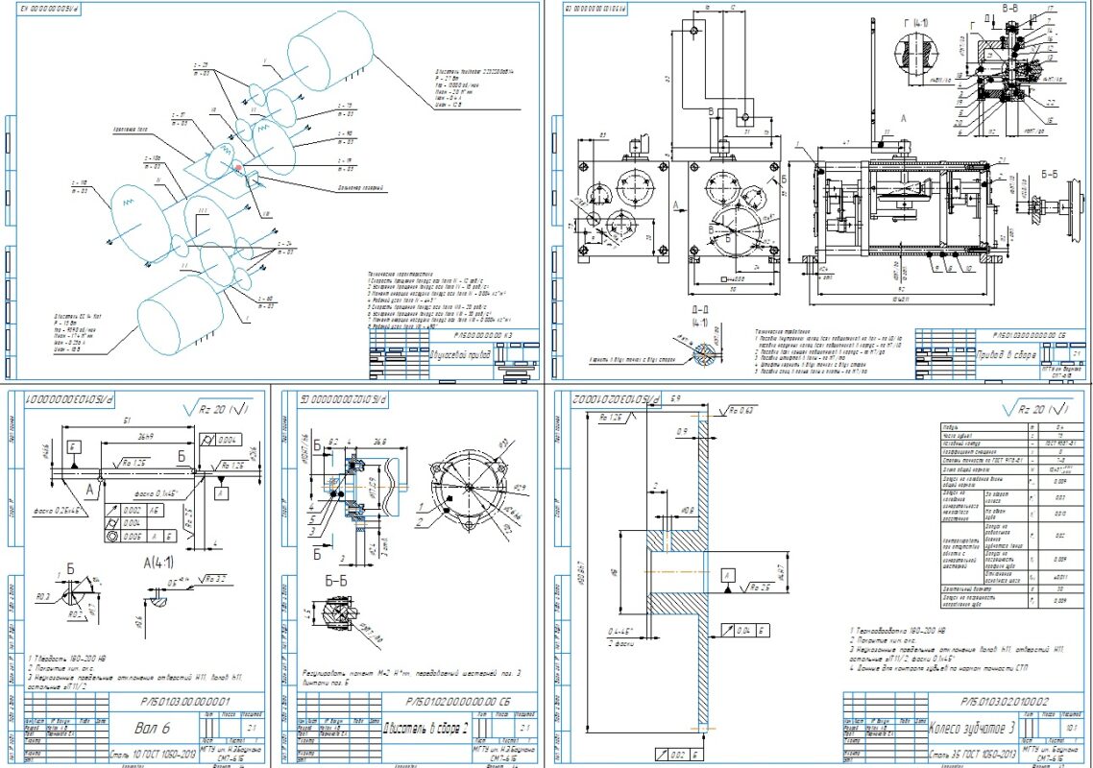This screenshot has height=768, width=1093.
Task: Select datum box 'А' on gear wheel sheet
Action: tap(728, 575)
